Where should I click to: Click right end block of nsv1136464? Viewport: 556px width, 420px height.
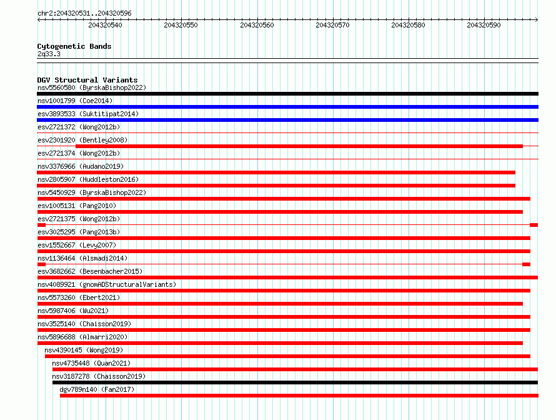click(527, 264)
